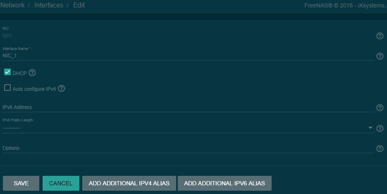
Task: Click ADD ADDITIONAL IPV4 ALIAS button
Action: point(129,183)
